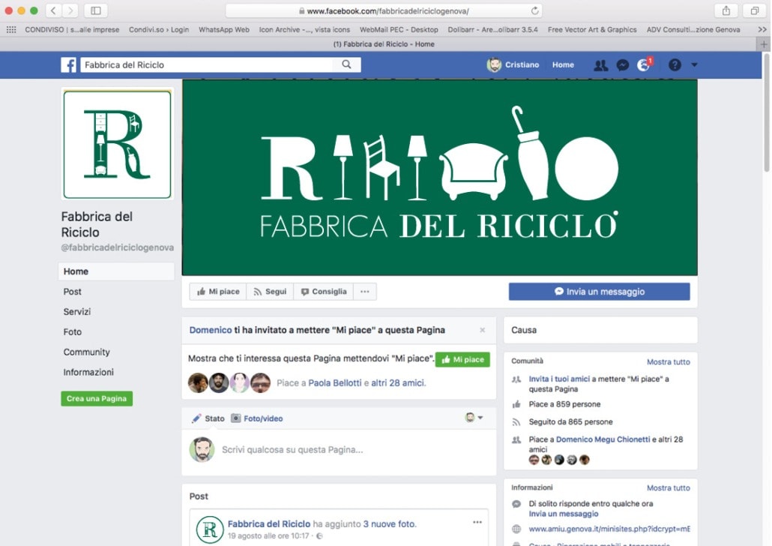Click the Facebook logo icon

68,65
